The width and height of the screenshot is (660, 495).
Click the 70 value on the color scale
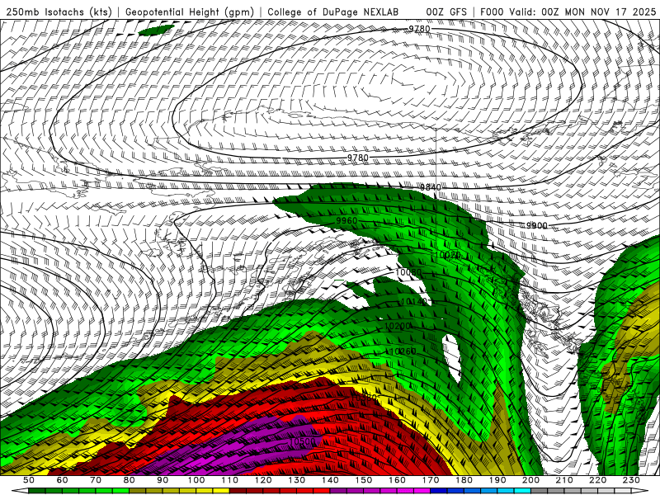(96, 480)
